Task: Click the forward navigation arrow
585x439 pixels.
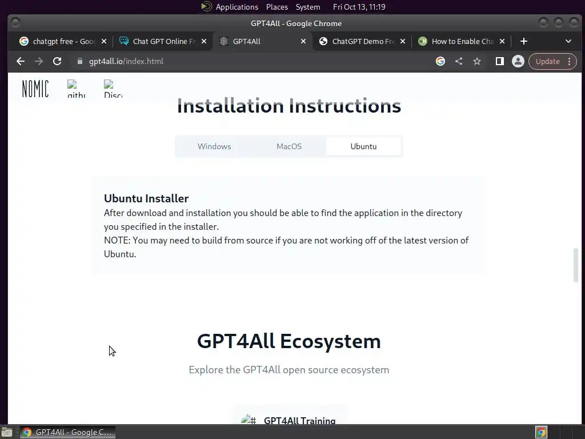Action: [39, 61]
